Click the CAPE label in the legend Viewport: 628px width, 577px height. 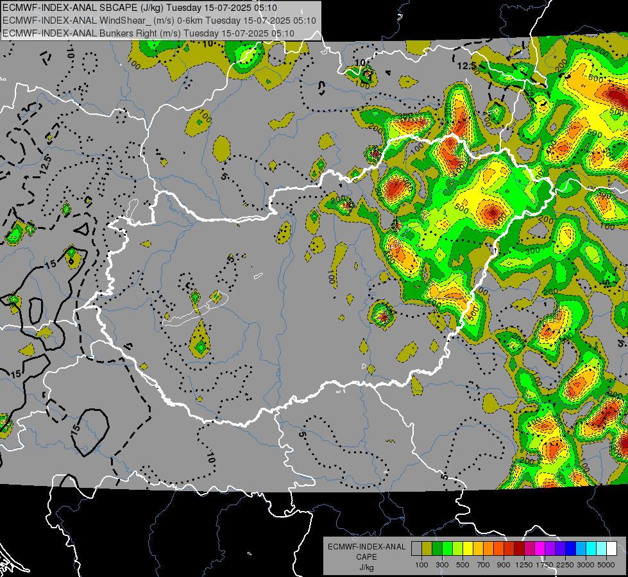(x=366, y=557)
